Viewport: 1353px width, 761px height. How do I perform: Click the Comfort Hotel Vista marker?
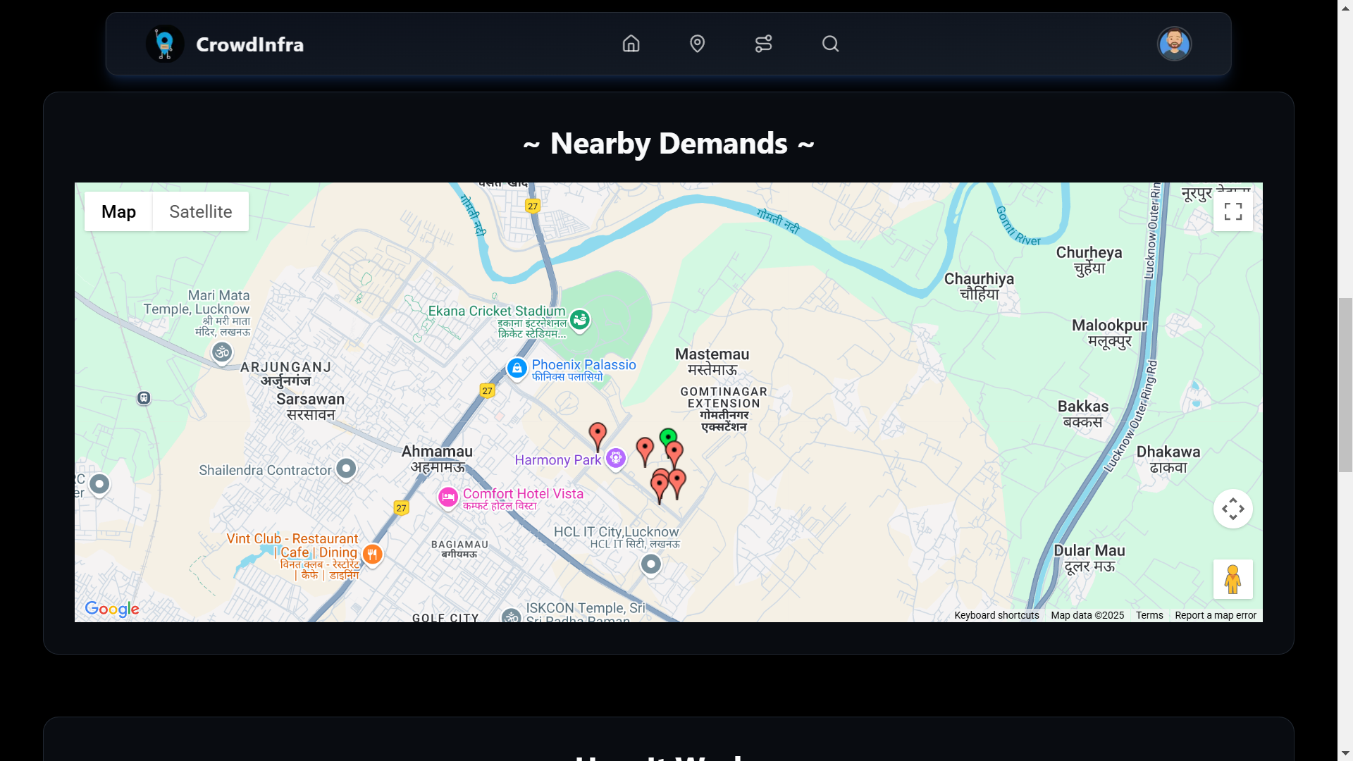(x=448, y=497)
